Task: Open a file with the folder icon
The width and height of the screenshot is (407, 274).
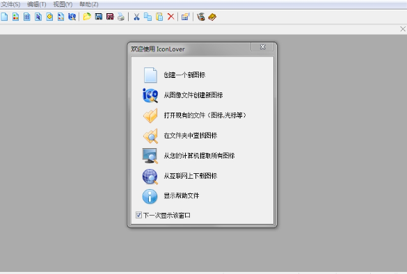Action: click(87, 17)
